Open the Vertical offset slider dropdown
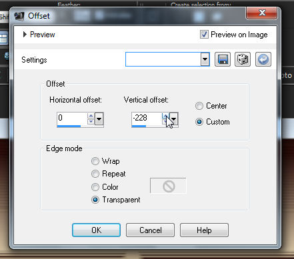This screenshot has height=259, width=294. point(174,119)
